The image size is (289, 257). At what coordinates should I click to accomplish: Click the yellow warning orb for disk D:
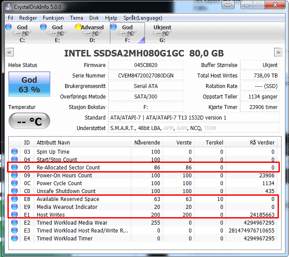point(78,27)
